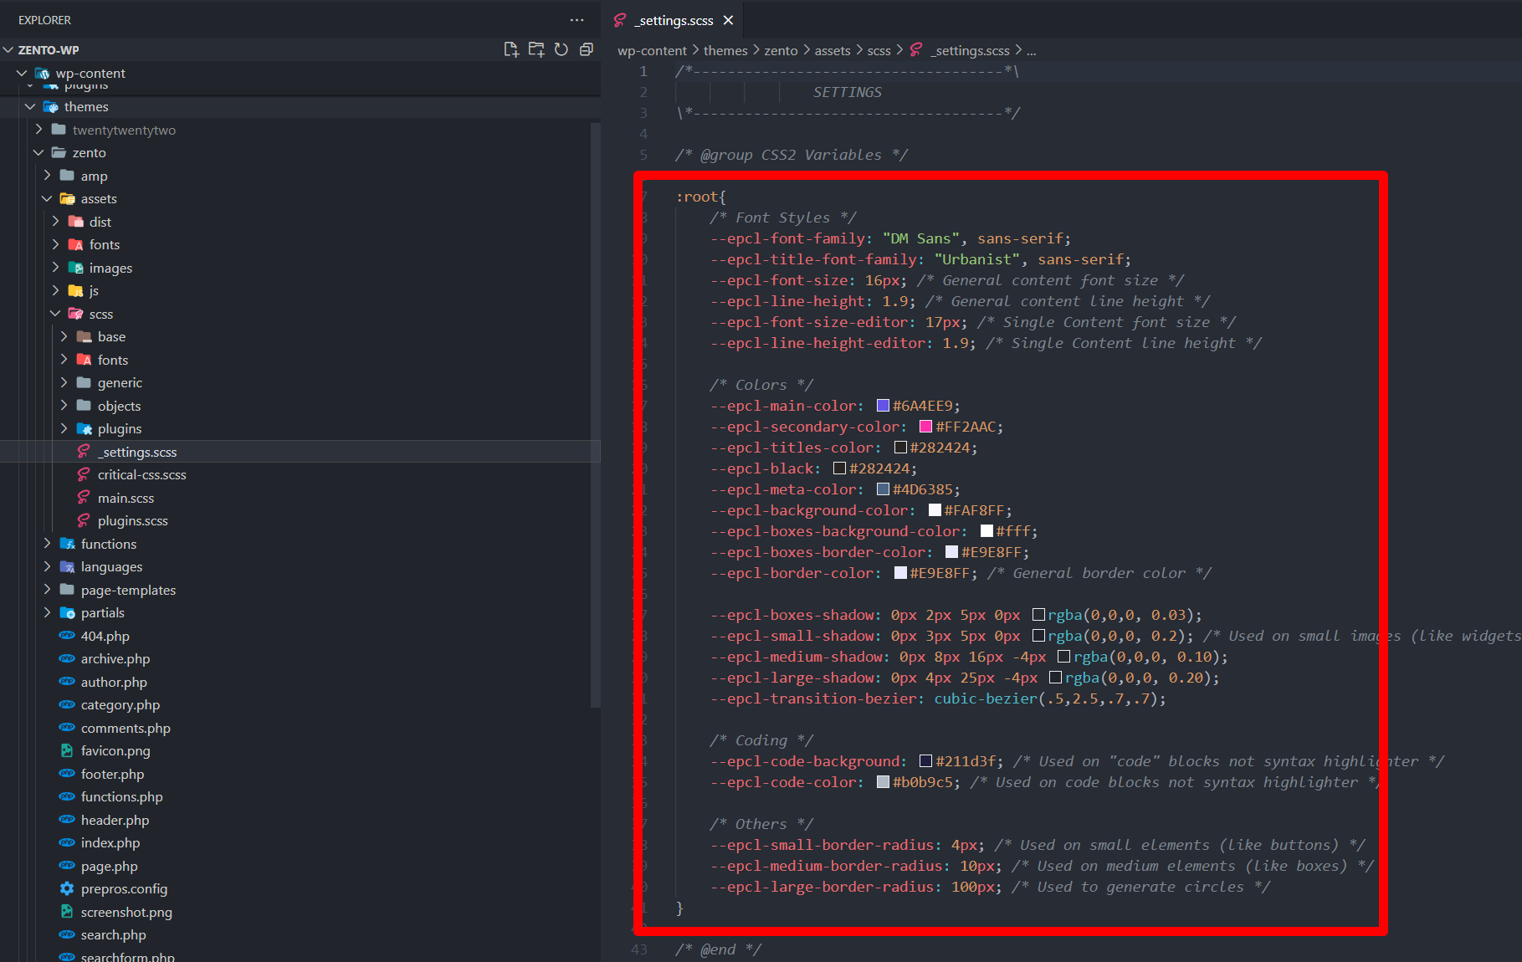Screen dimensions: 1522x962
Task: Expand the objects folder
Action: (64, 406)
